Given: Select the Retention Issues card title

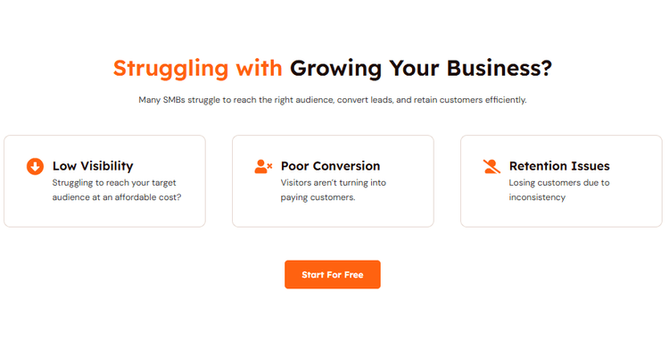Looking at the screenshot, I should 559,166.
